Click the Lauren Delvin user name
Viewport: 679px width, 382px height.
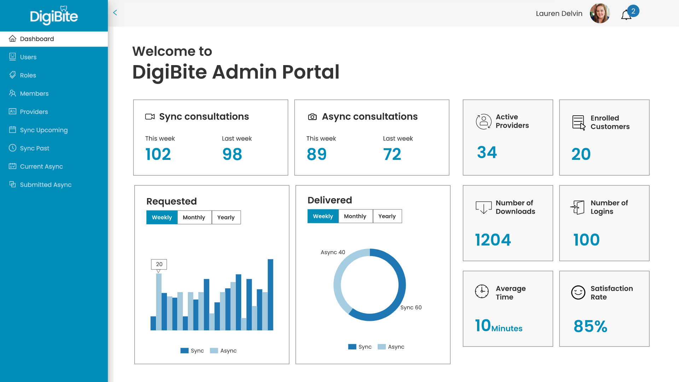559,13
